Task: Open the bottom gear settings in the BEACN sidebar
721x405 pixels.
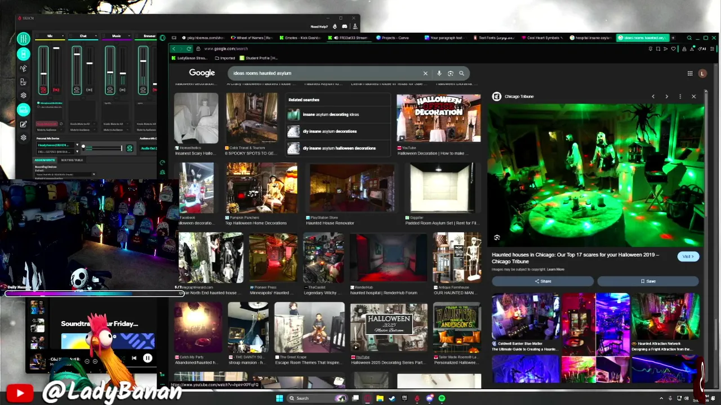Action: (23, 138)
